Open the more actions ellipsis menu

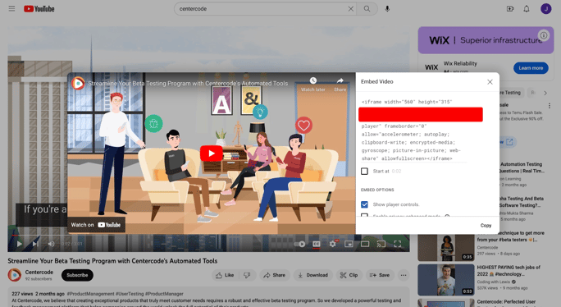(x=404, y=275)
